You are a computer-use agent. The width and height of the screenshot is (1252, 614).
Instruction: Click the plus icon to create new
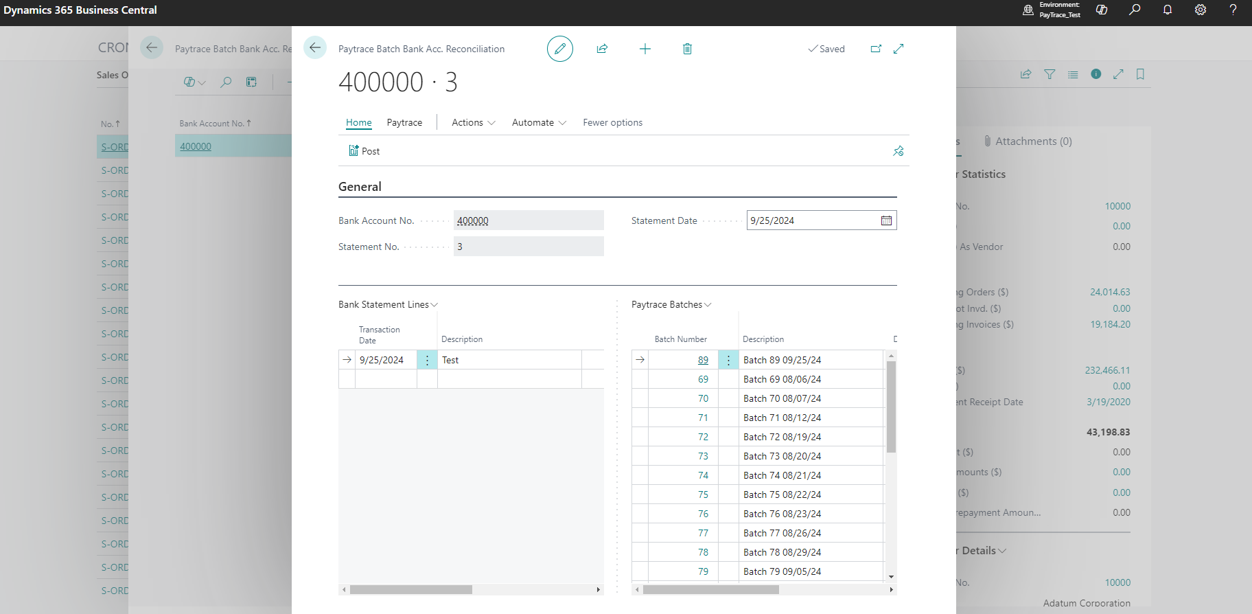tap(645, 49)
